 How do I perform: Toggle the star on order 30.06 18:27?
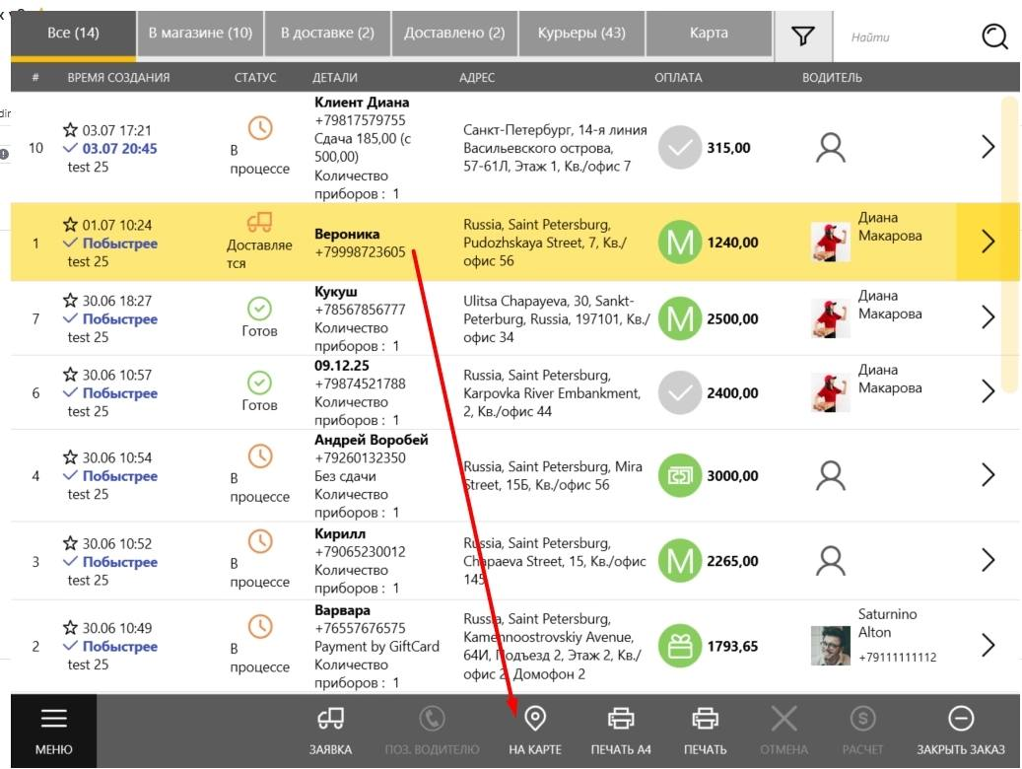[x=70, y=300]
